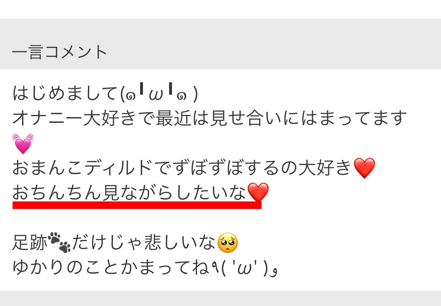Click the text 最近は見せ合い
The width and height of the screenshot is (441, 306).
[x=218, y=118]
